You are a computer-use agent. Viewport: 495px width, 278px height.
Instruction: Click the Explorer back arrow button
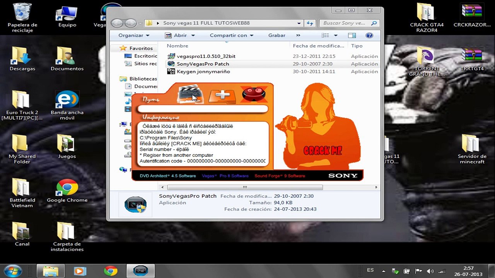click(117, 23)
